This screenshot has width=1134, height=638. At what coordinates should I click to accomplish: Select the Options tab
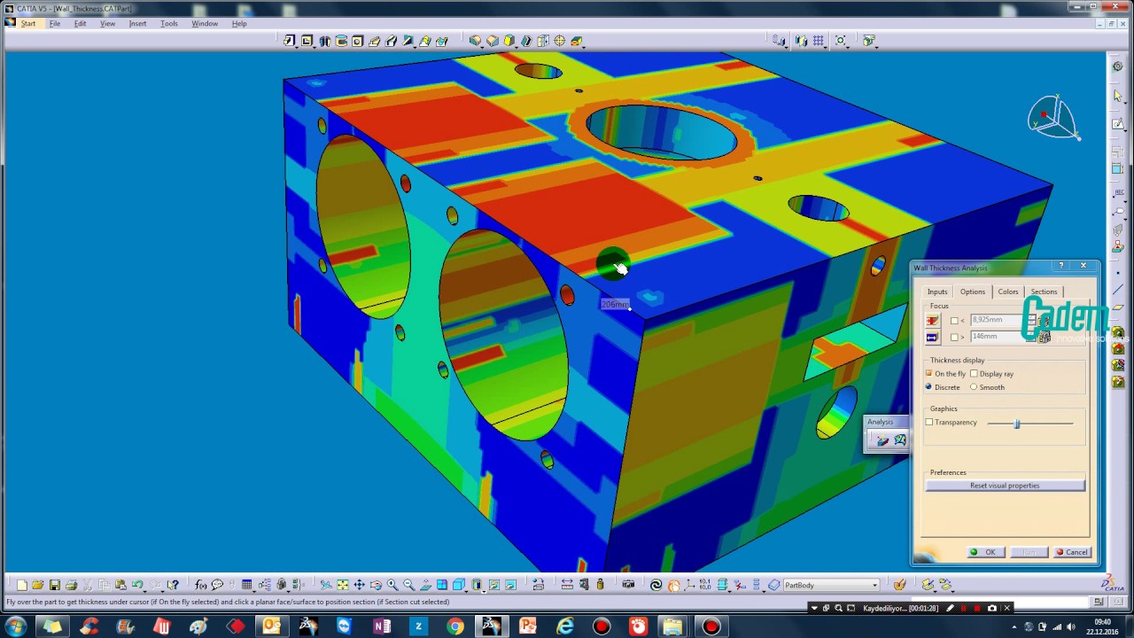coord(973,292)
